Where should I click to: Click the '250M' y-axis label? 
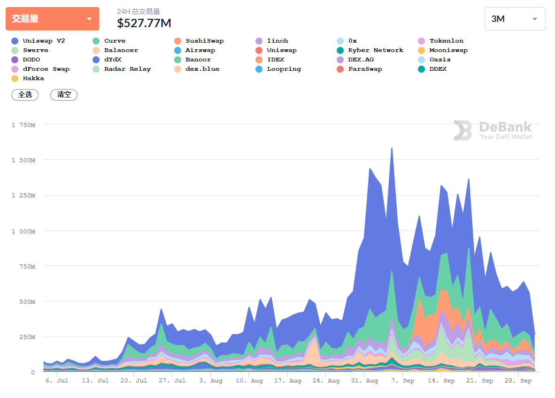(x=27, y=337)
